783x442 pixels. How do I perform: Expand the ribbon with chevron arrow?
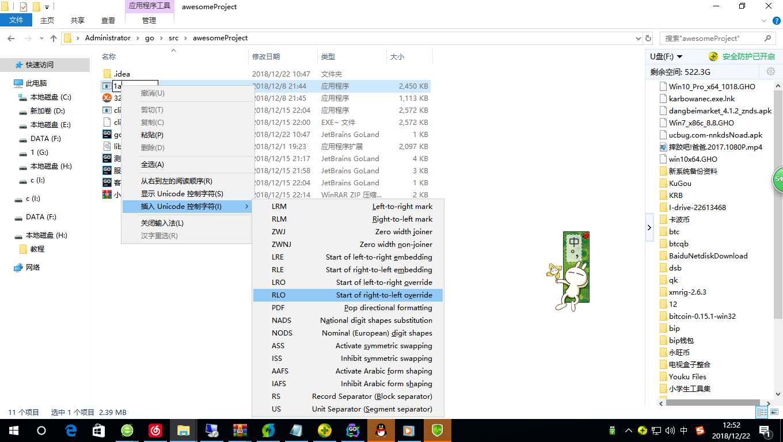coord(762,21)
